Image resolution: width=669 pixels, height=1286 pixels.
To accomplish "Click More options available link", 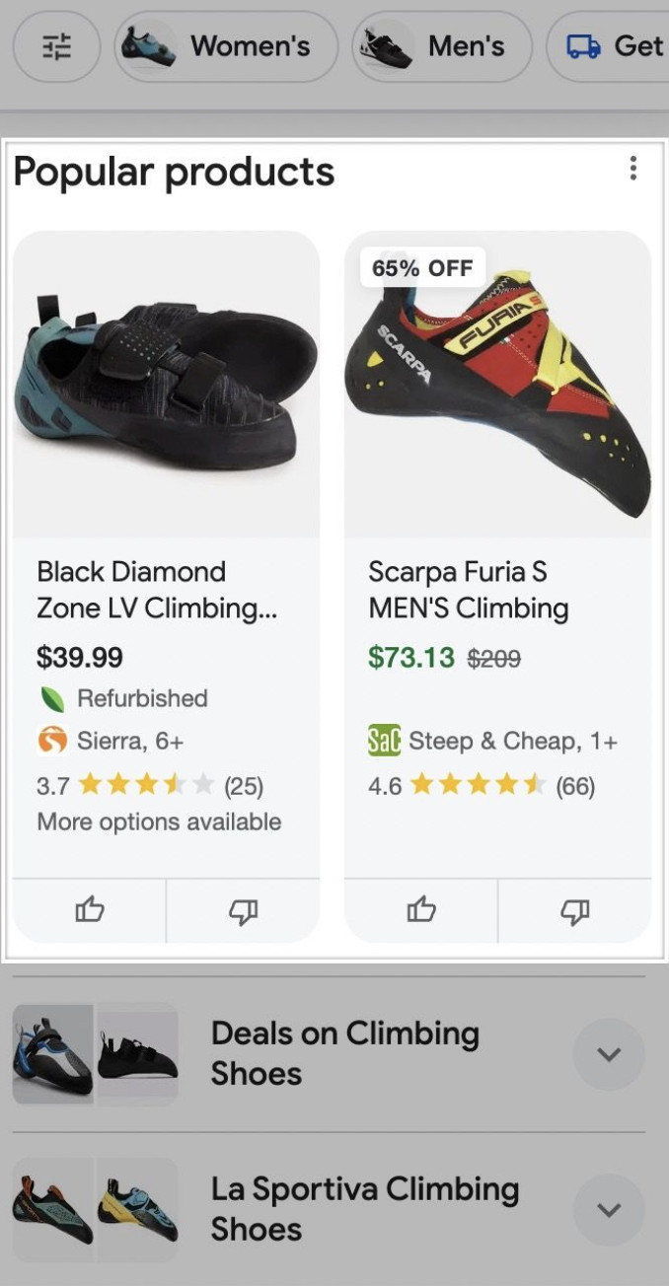I will coord(159,822).
